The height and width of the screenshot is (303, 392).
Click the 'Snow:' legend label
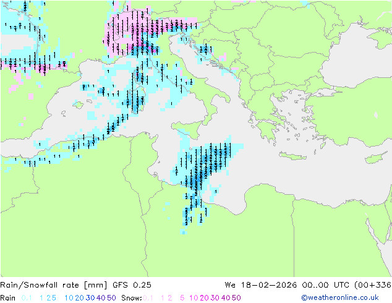[x=132, y=298]
